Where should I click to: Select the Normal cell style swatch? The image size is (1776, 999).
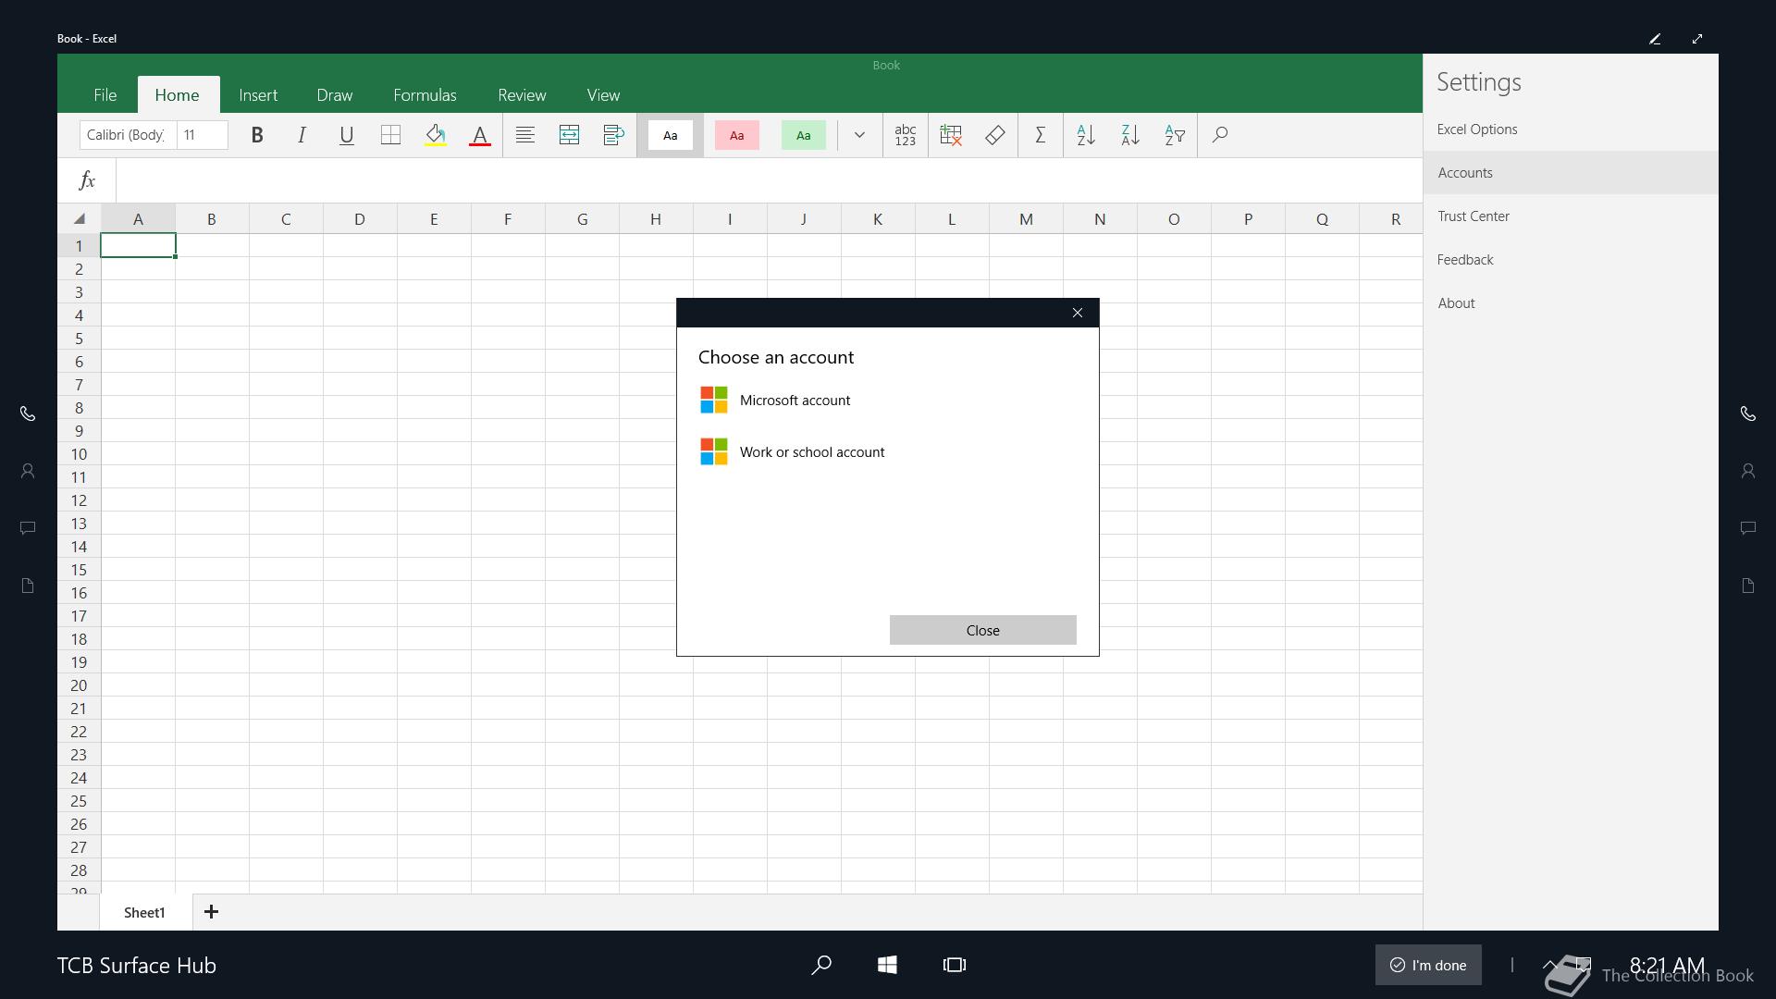pos(670,135)
